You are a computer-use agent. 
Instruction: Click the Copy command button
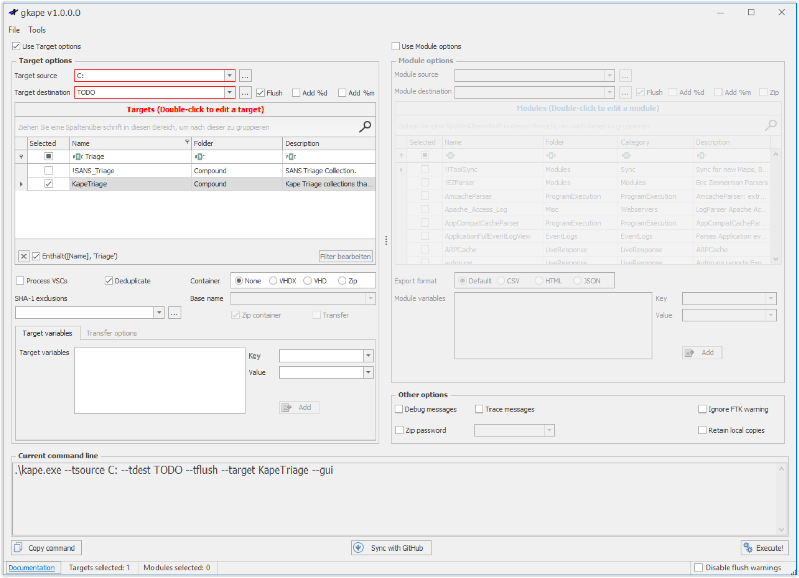46,548
